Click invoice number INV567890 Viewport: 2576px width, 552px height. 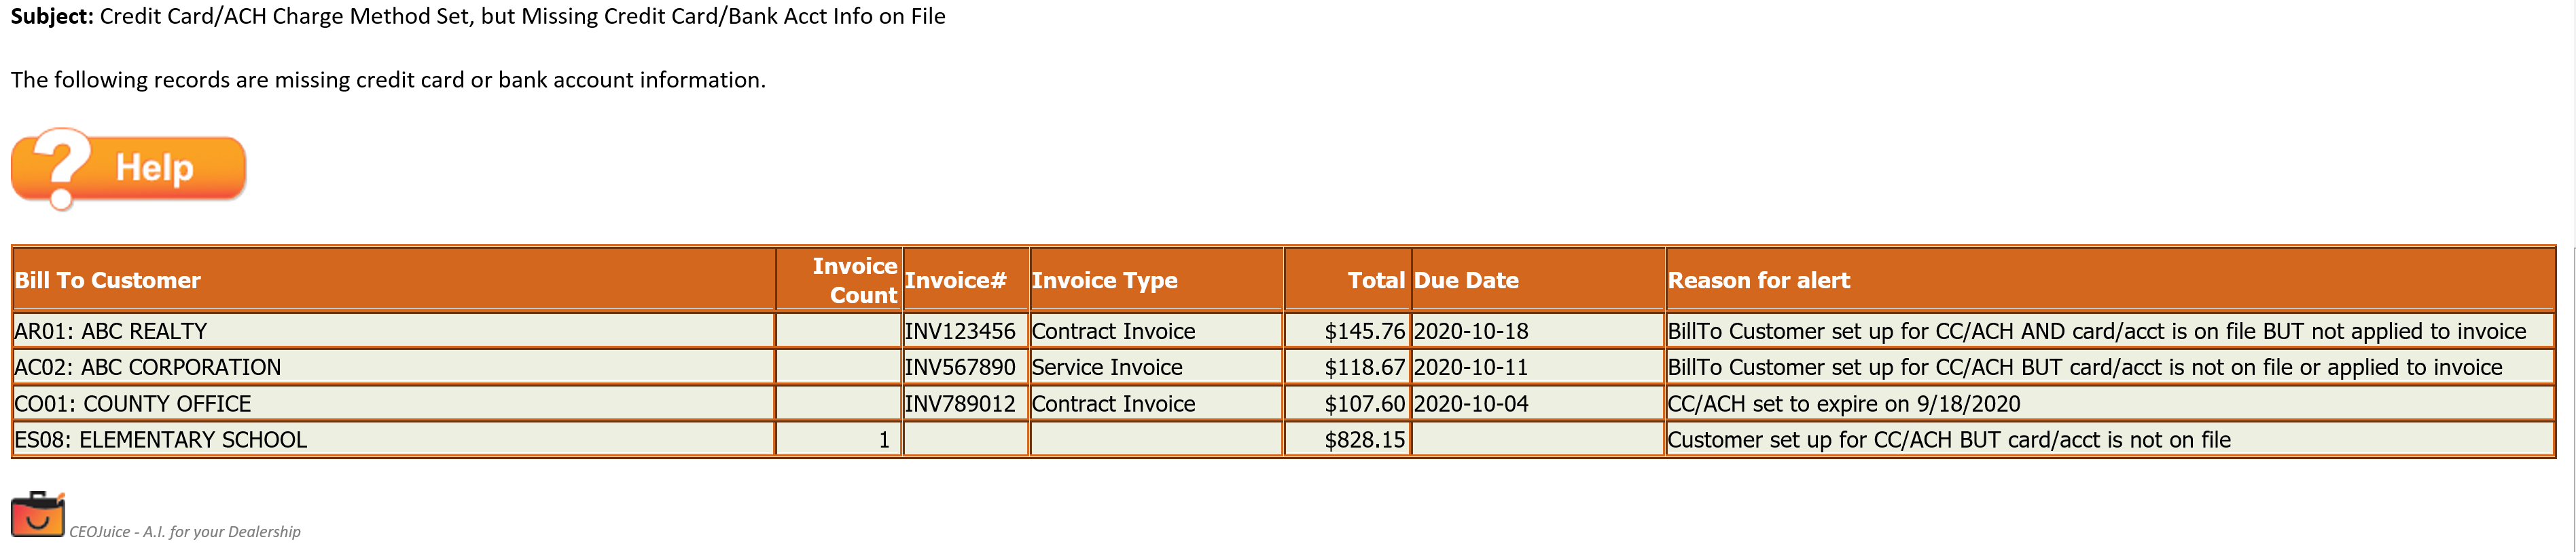coord(960,366)
